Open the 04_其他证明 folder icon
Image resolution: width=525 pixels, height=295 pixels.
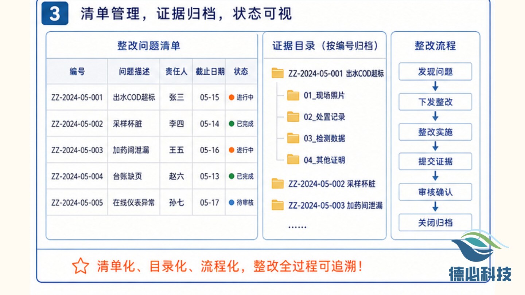pos(293,160)
